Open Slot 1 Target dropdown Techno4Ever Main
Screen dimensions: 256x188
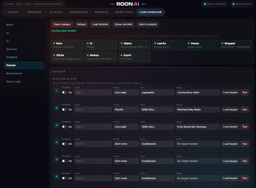click(x=198, y=92)
